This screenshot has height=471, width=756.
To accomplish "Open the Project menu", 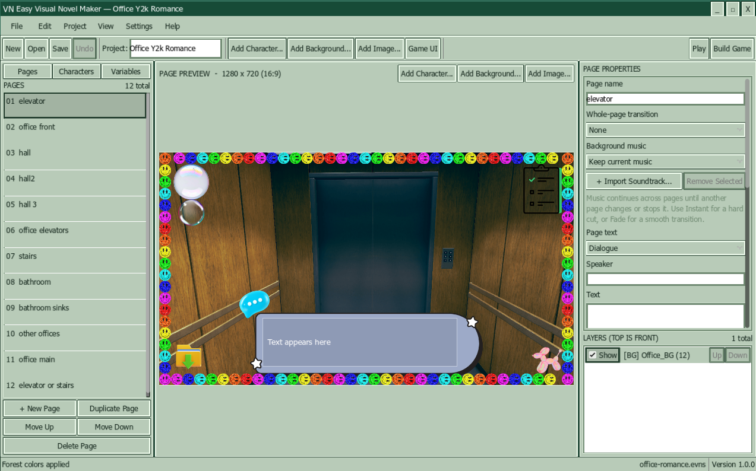I will pos(75,26).
